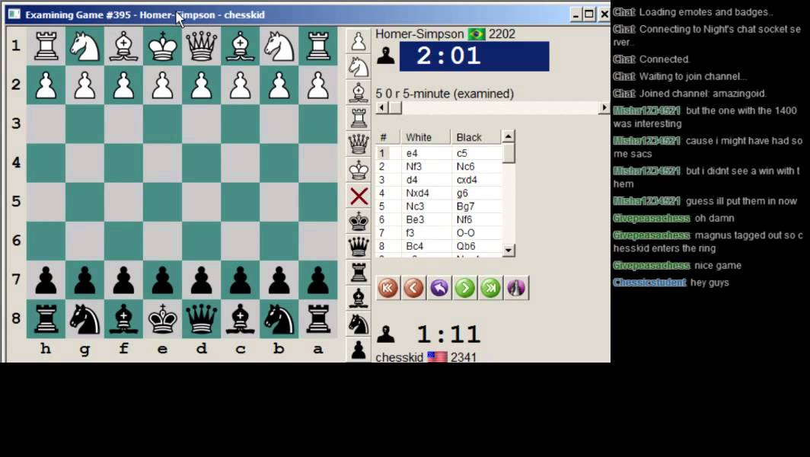The image size is (810, 457).
Task: Select White's move Nf3
Action: (414, 167)
